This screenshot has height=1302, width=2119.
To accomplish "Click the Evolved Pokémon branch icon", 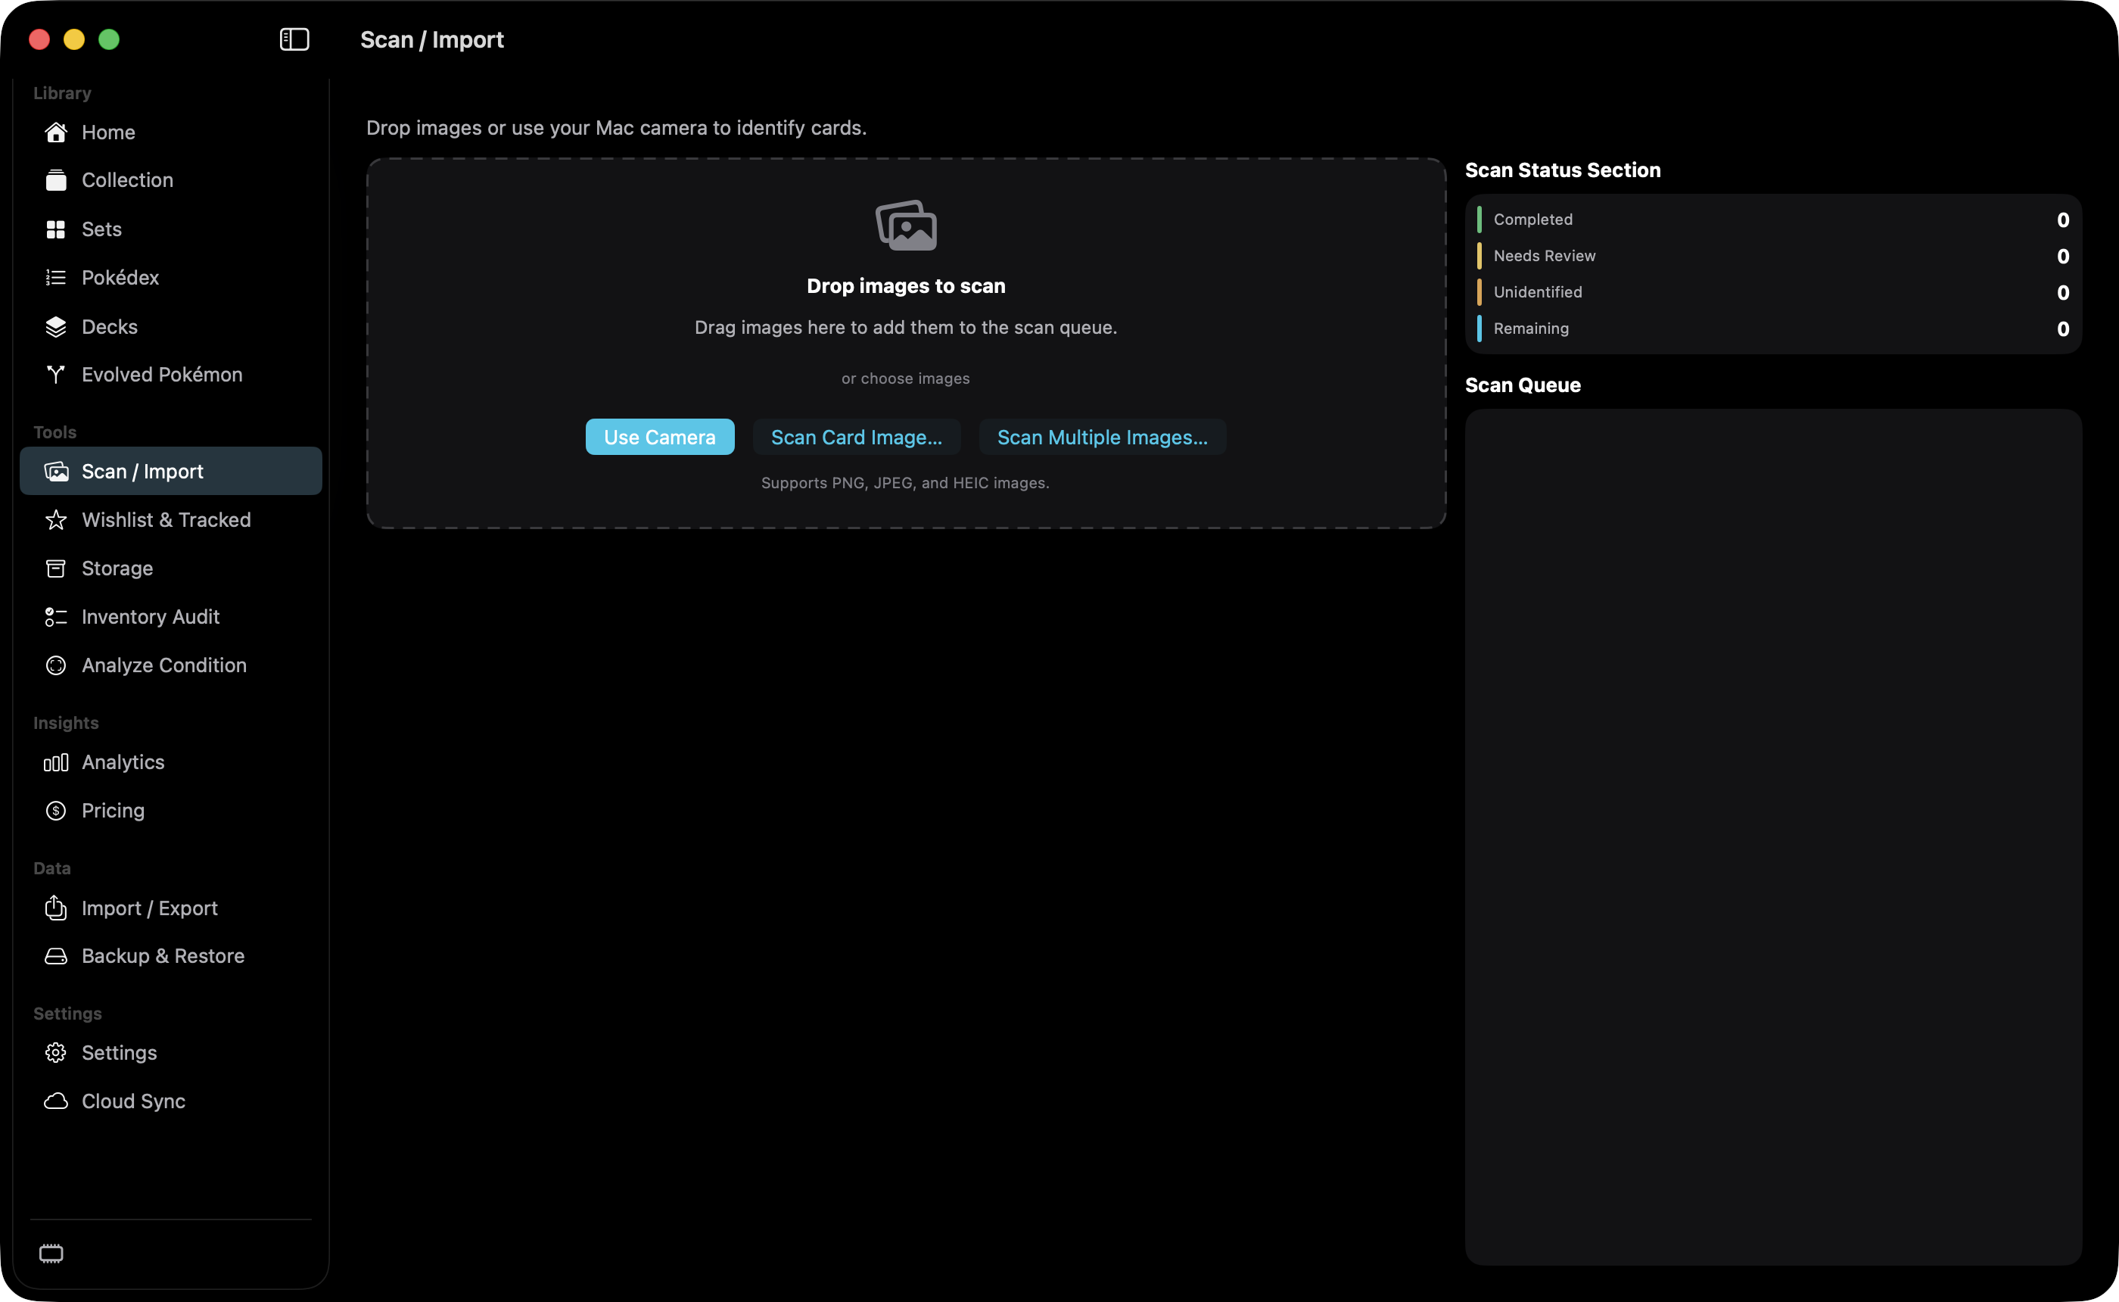I will (56, 375).
